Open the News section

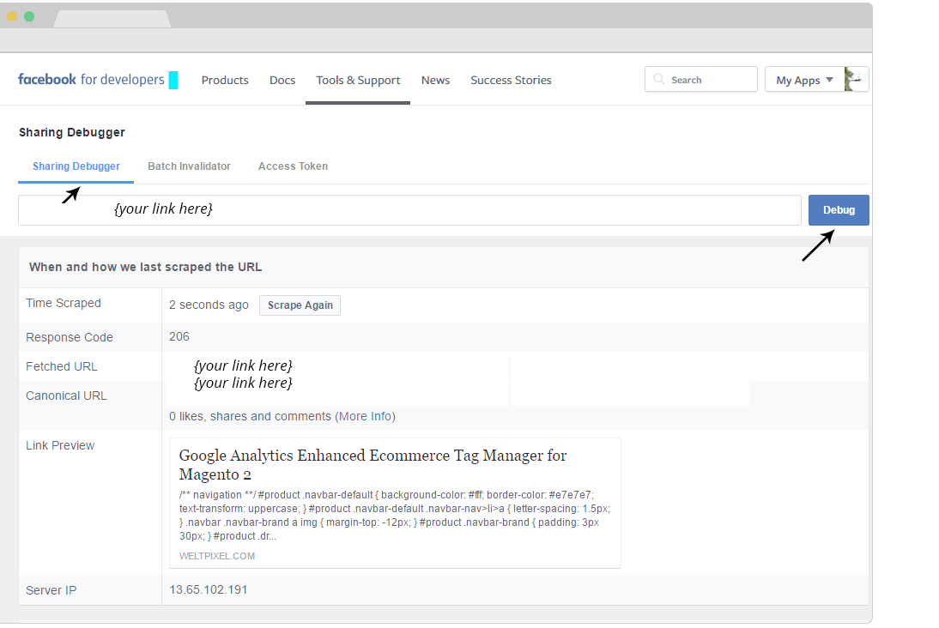point(435,80)
